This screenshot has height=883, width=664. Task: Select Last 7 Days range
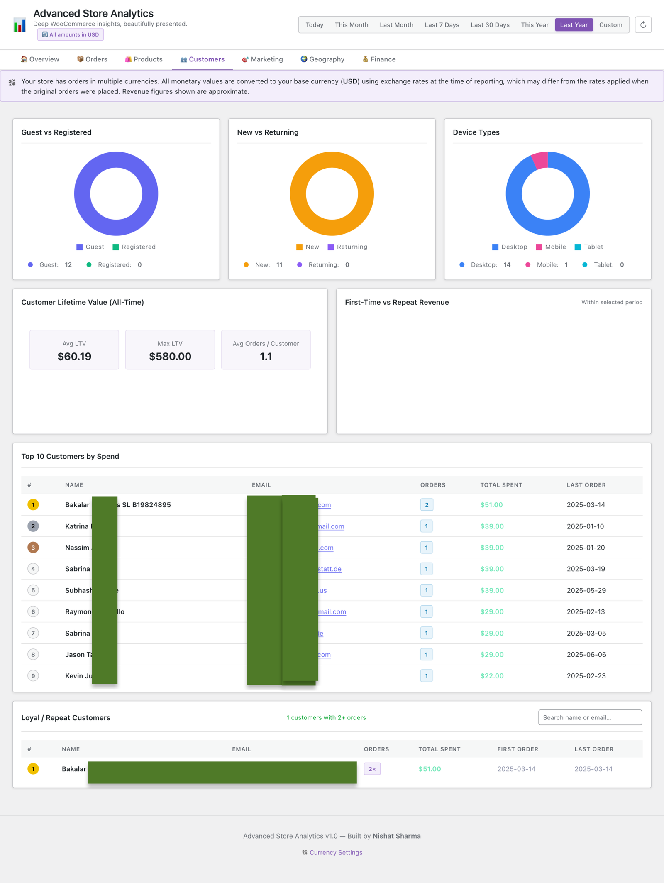tap(442, 25)
